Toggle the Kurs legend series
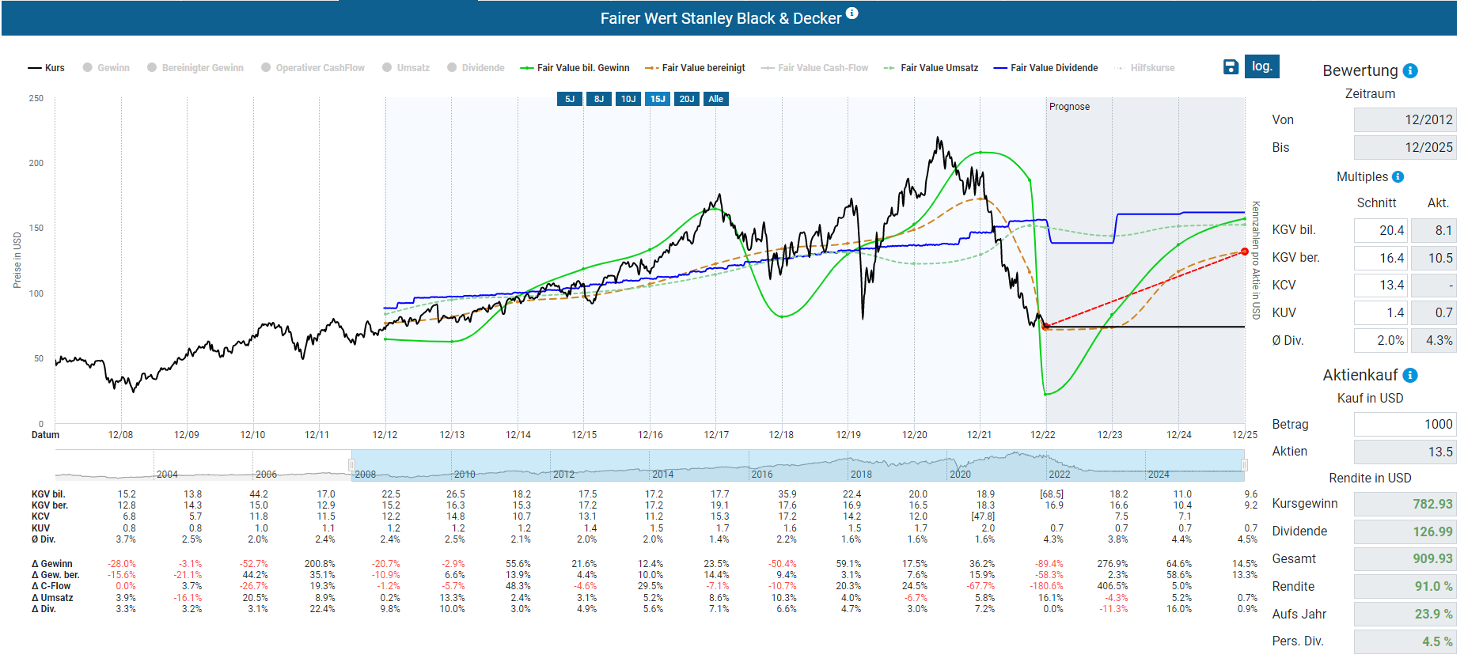1464x662 pixels. point(47,68)
